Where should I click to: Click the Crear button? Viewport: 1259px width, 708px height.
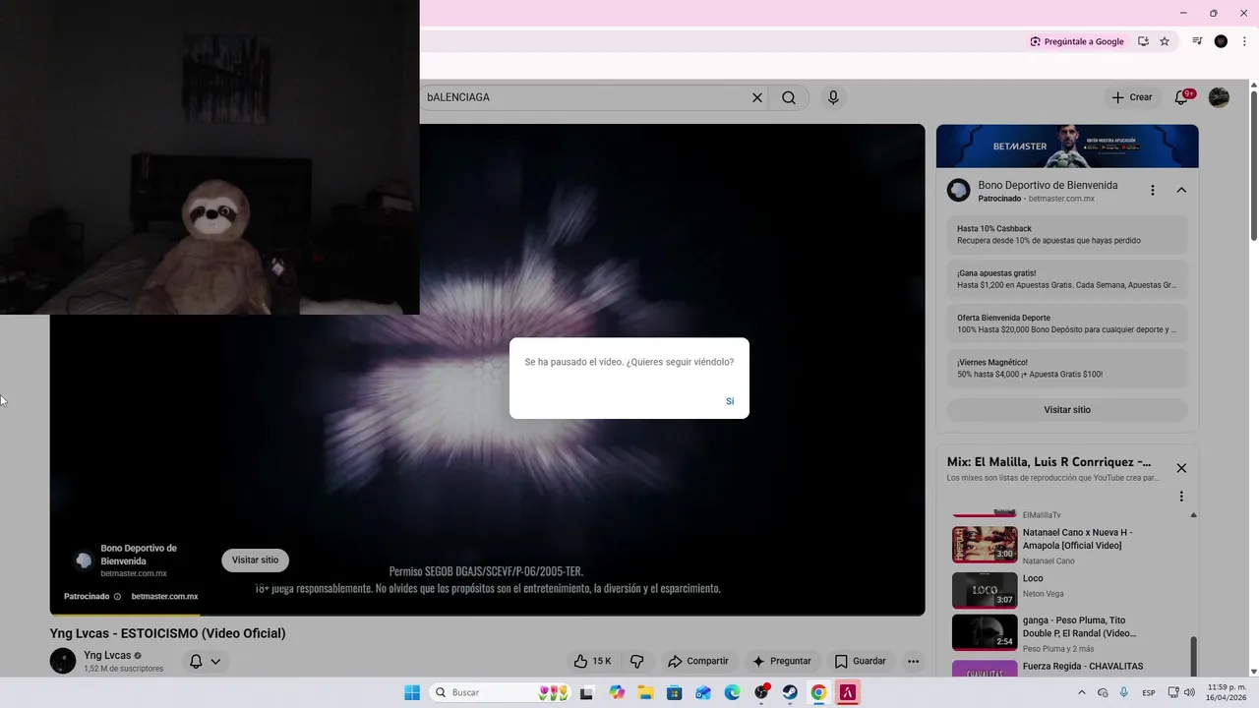pyautogui.click(x=1132, y=97)
